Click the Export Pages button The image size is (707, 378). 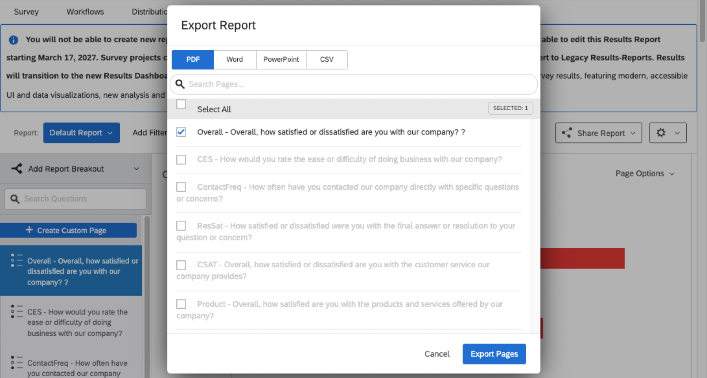494,354
